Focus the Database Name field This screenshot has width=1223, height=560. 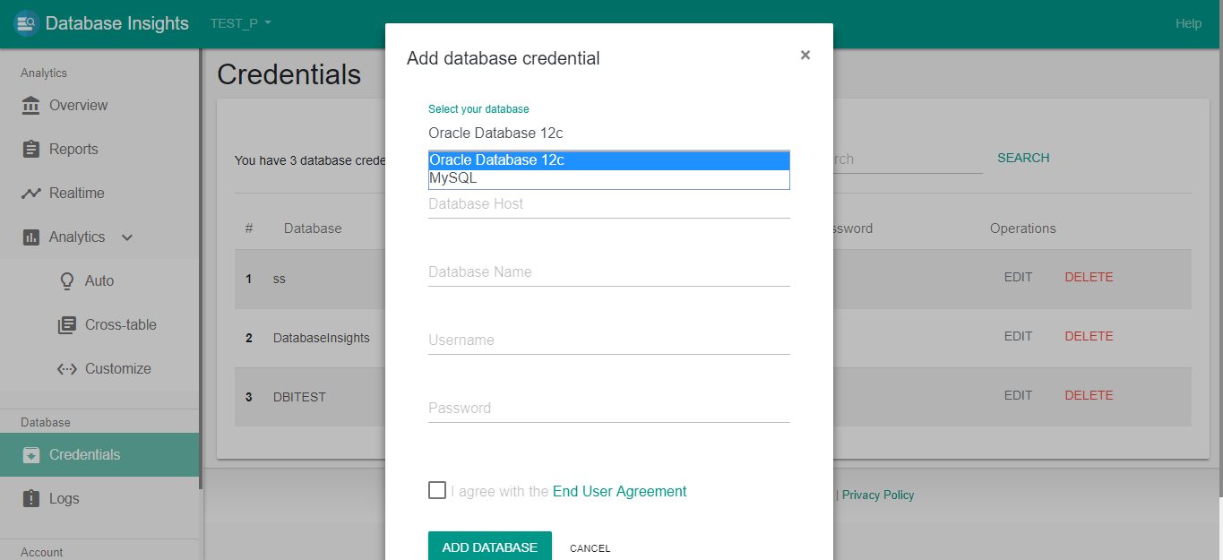click(609, 272)
